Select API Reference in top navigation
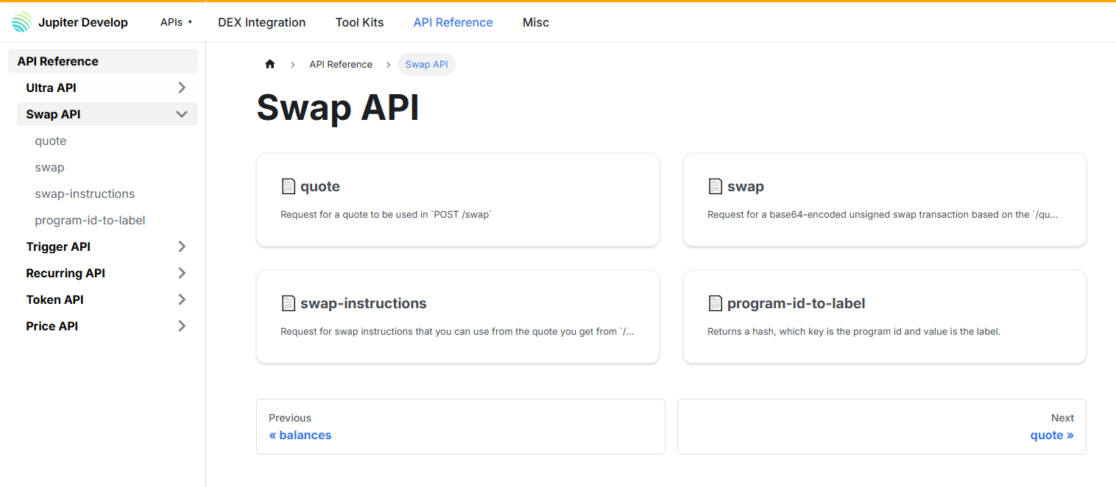Viewport: 1116px width, 487px height. coord(453,22)
